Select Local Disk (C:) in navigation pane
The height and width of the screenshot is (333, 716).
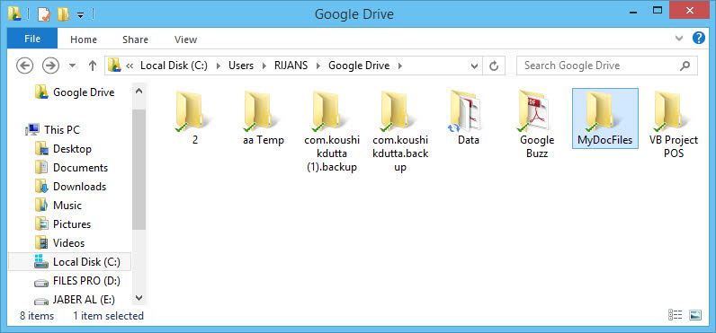coord(69,262)
